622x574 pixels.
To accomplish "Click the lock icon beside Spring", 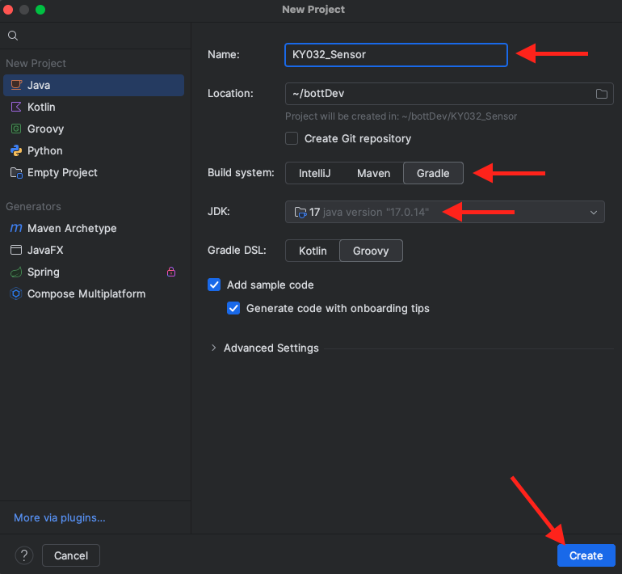I will point(171,272).
